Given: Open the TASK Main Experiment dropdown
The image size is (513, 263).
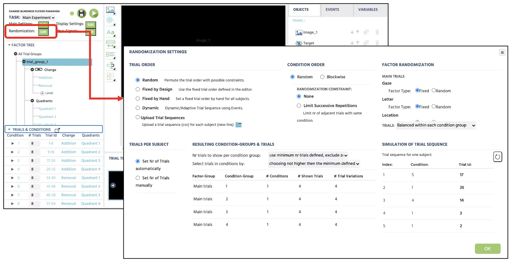Looking at the screenshot, I should coord(38,18).
